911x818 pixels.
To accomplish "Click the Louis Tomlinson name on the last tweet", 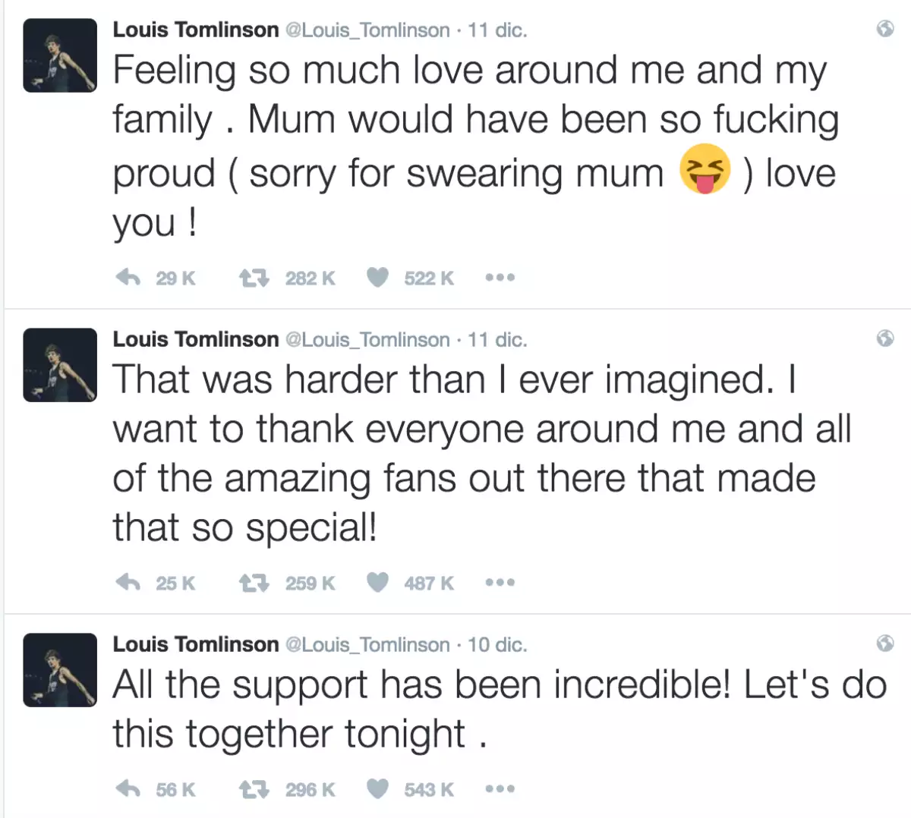I will click(196, 644).
